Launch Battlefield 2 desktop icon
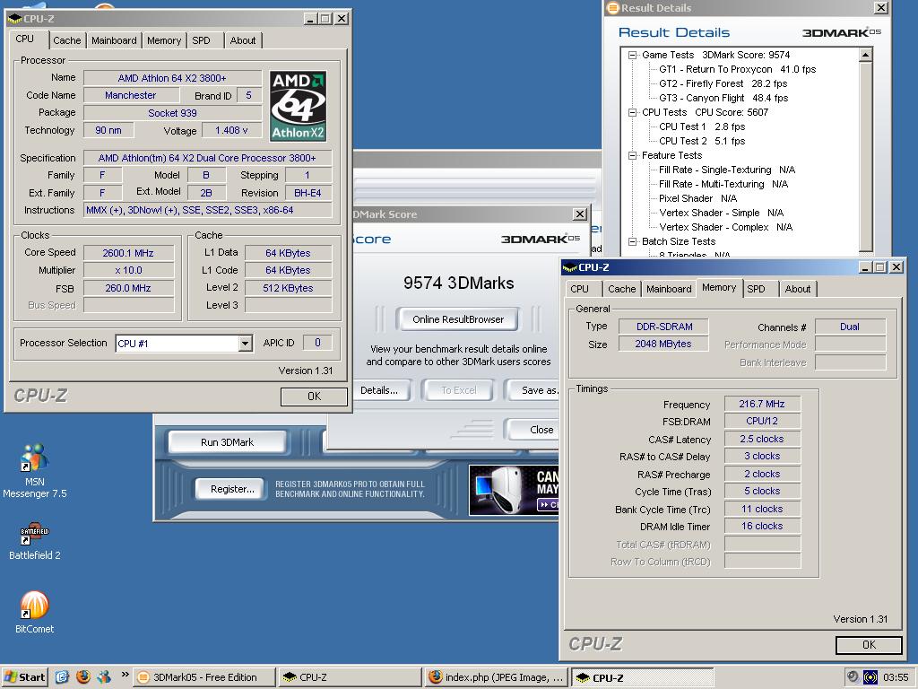 point(35,541)
